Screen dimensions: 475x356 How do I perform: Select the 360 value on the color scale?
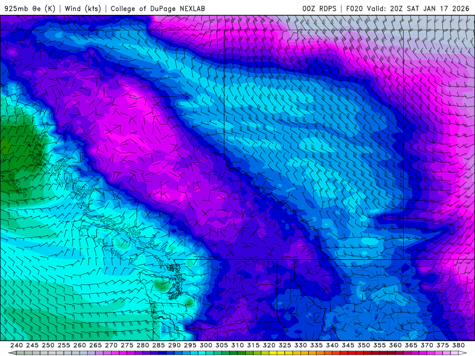pos(395,345)
